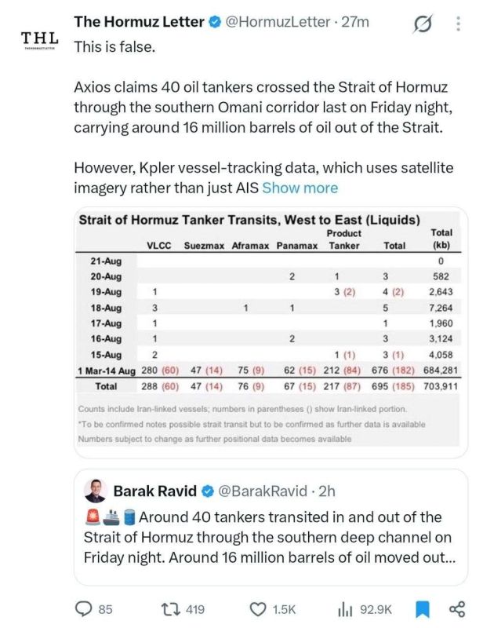Tap the share icon at the bottom right
Viewport: 483px width, 628px height.
click(457, 609)
